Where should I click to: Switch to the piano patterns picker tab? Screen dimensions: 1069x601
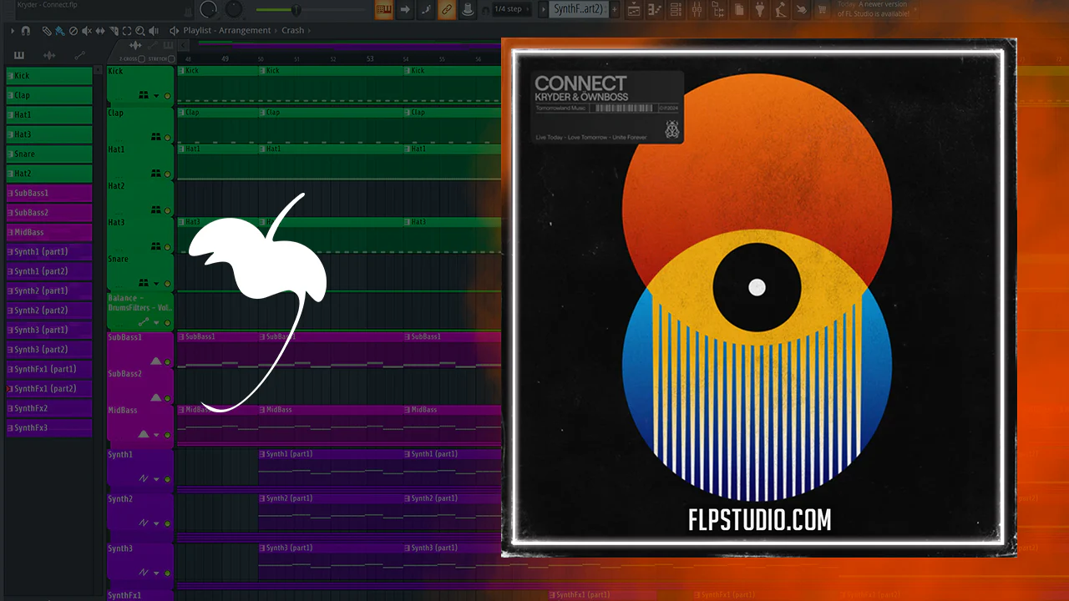point(19,56)
